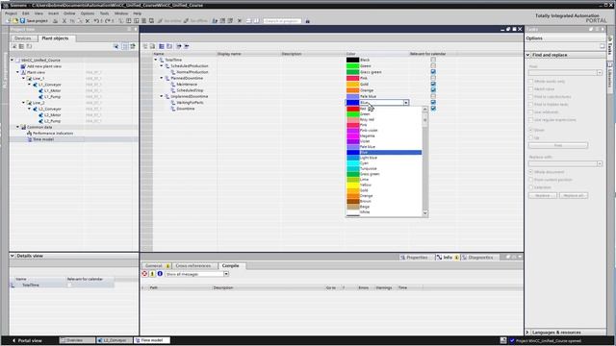Click the Performance indicators tree icon
The width and height of the screenshot is (616, 346).
coord(29,134)
